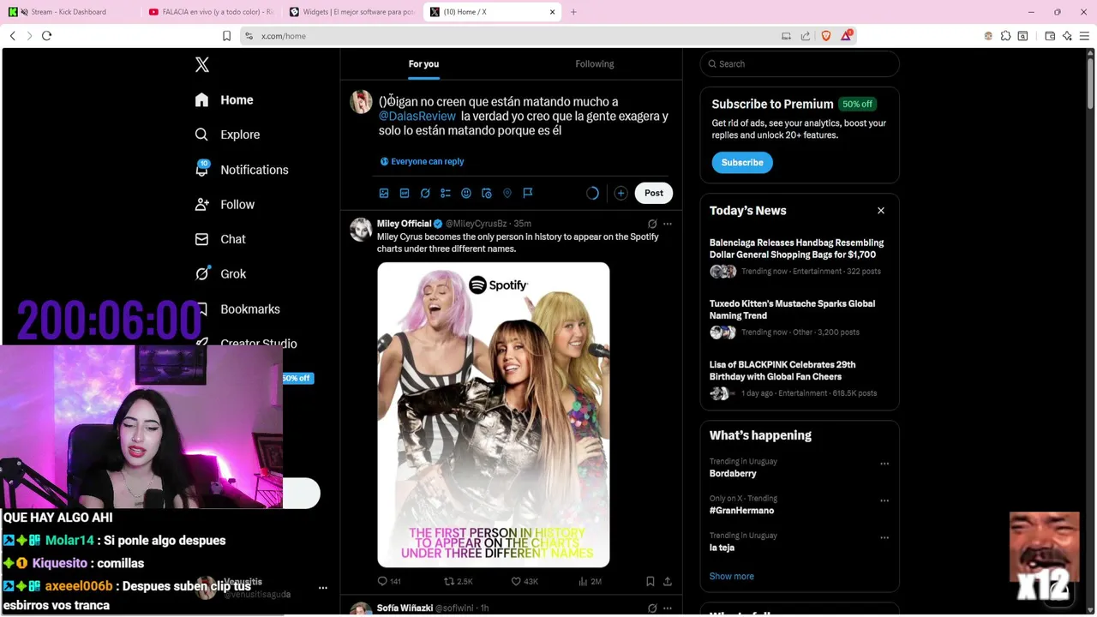Switch to the Following tab
Viewport: 1097px width, 617px height.
595,64
